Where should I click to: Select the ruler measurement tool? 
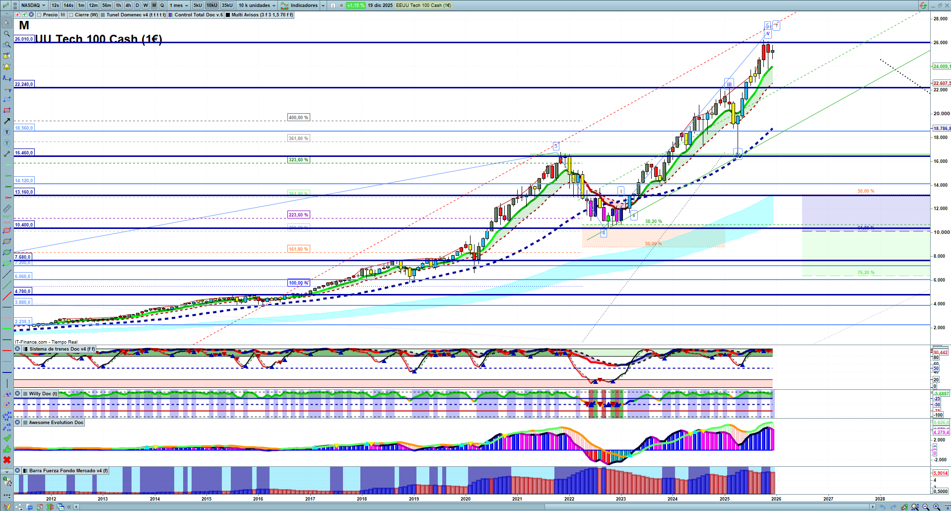[7, 209]
